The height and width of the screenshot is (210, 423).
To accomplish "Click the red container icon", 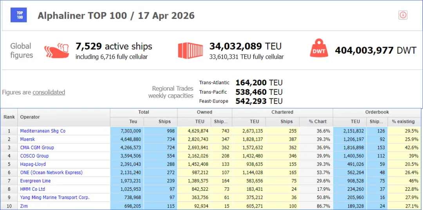I will click(x=190, y=51).
